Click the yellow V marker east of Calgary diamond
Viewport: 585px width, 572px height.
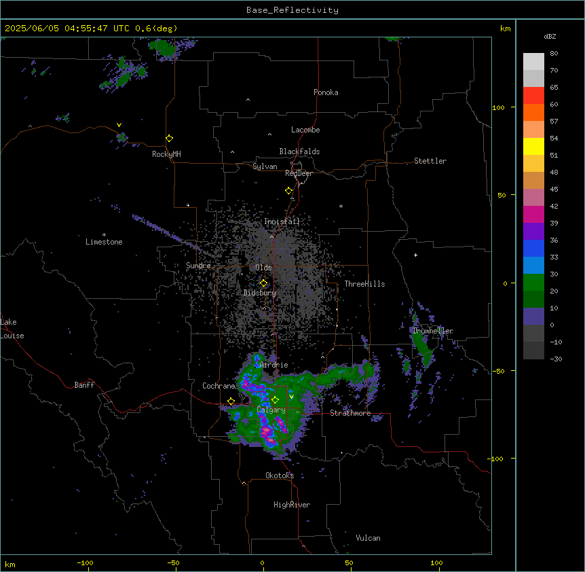(x=291, y=397)
